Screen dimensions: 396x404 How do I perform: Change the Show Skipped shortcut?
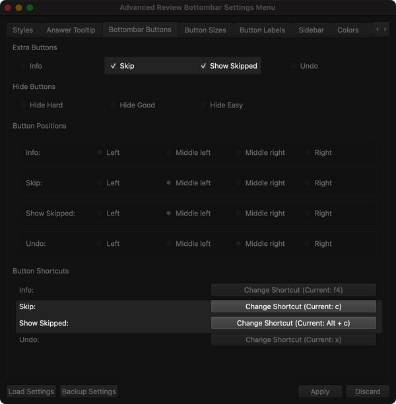tap(293, 323)
